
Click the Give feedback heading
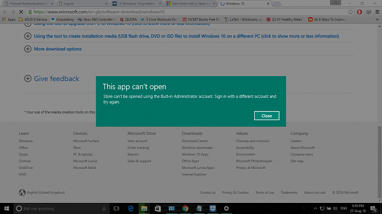[x=56, y=79]
